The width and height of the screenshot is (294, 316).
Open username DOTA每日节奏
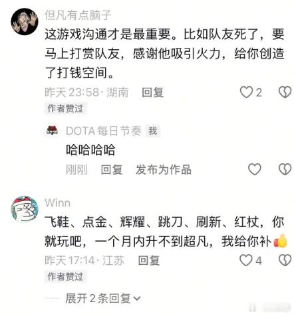pos(104,131)
